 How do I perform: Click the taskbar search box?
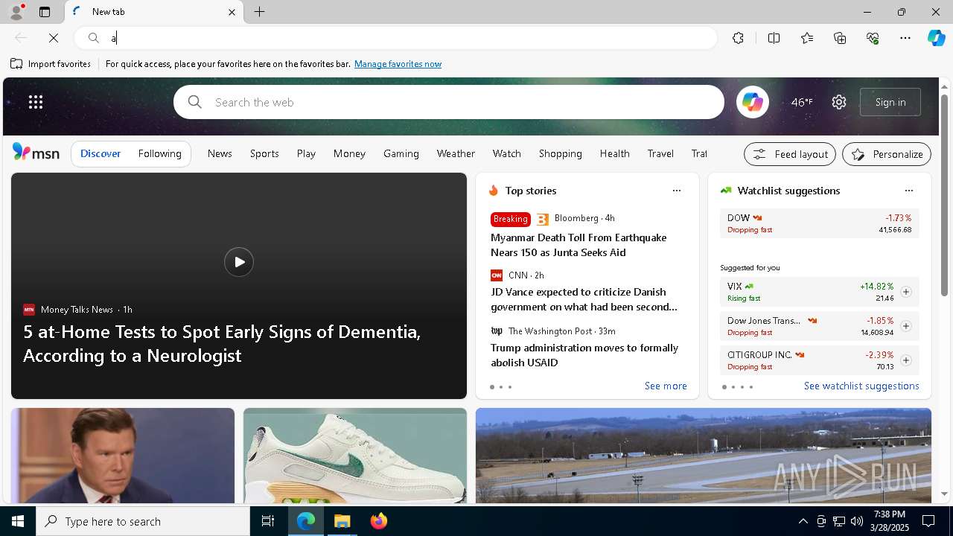[x=143, y=521]
